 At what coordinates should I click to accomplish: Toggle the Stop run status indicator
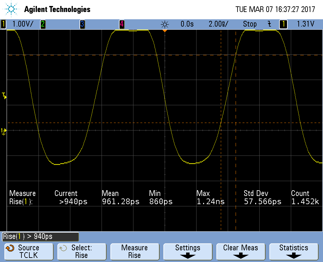(250, 24)
